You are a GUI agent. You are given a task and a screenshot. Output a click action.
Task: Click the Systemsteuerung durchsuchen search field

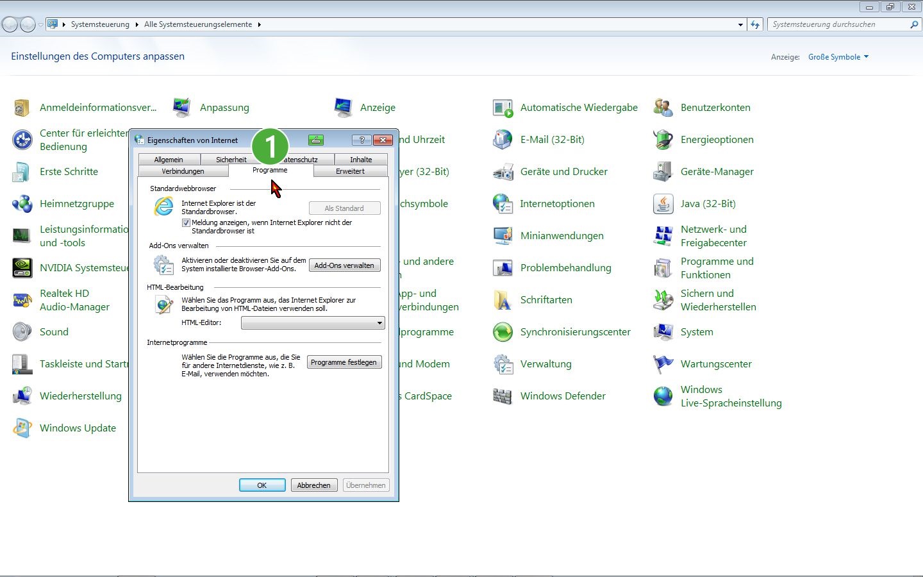coord(839,24)
